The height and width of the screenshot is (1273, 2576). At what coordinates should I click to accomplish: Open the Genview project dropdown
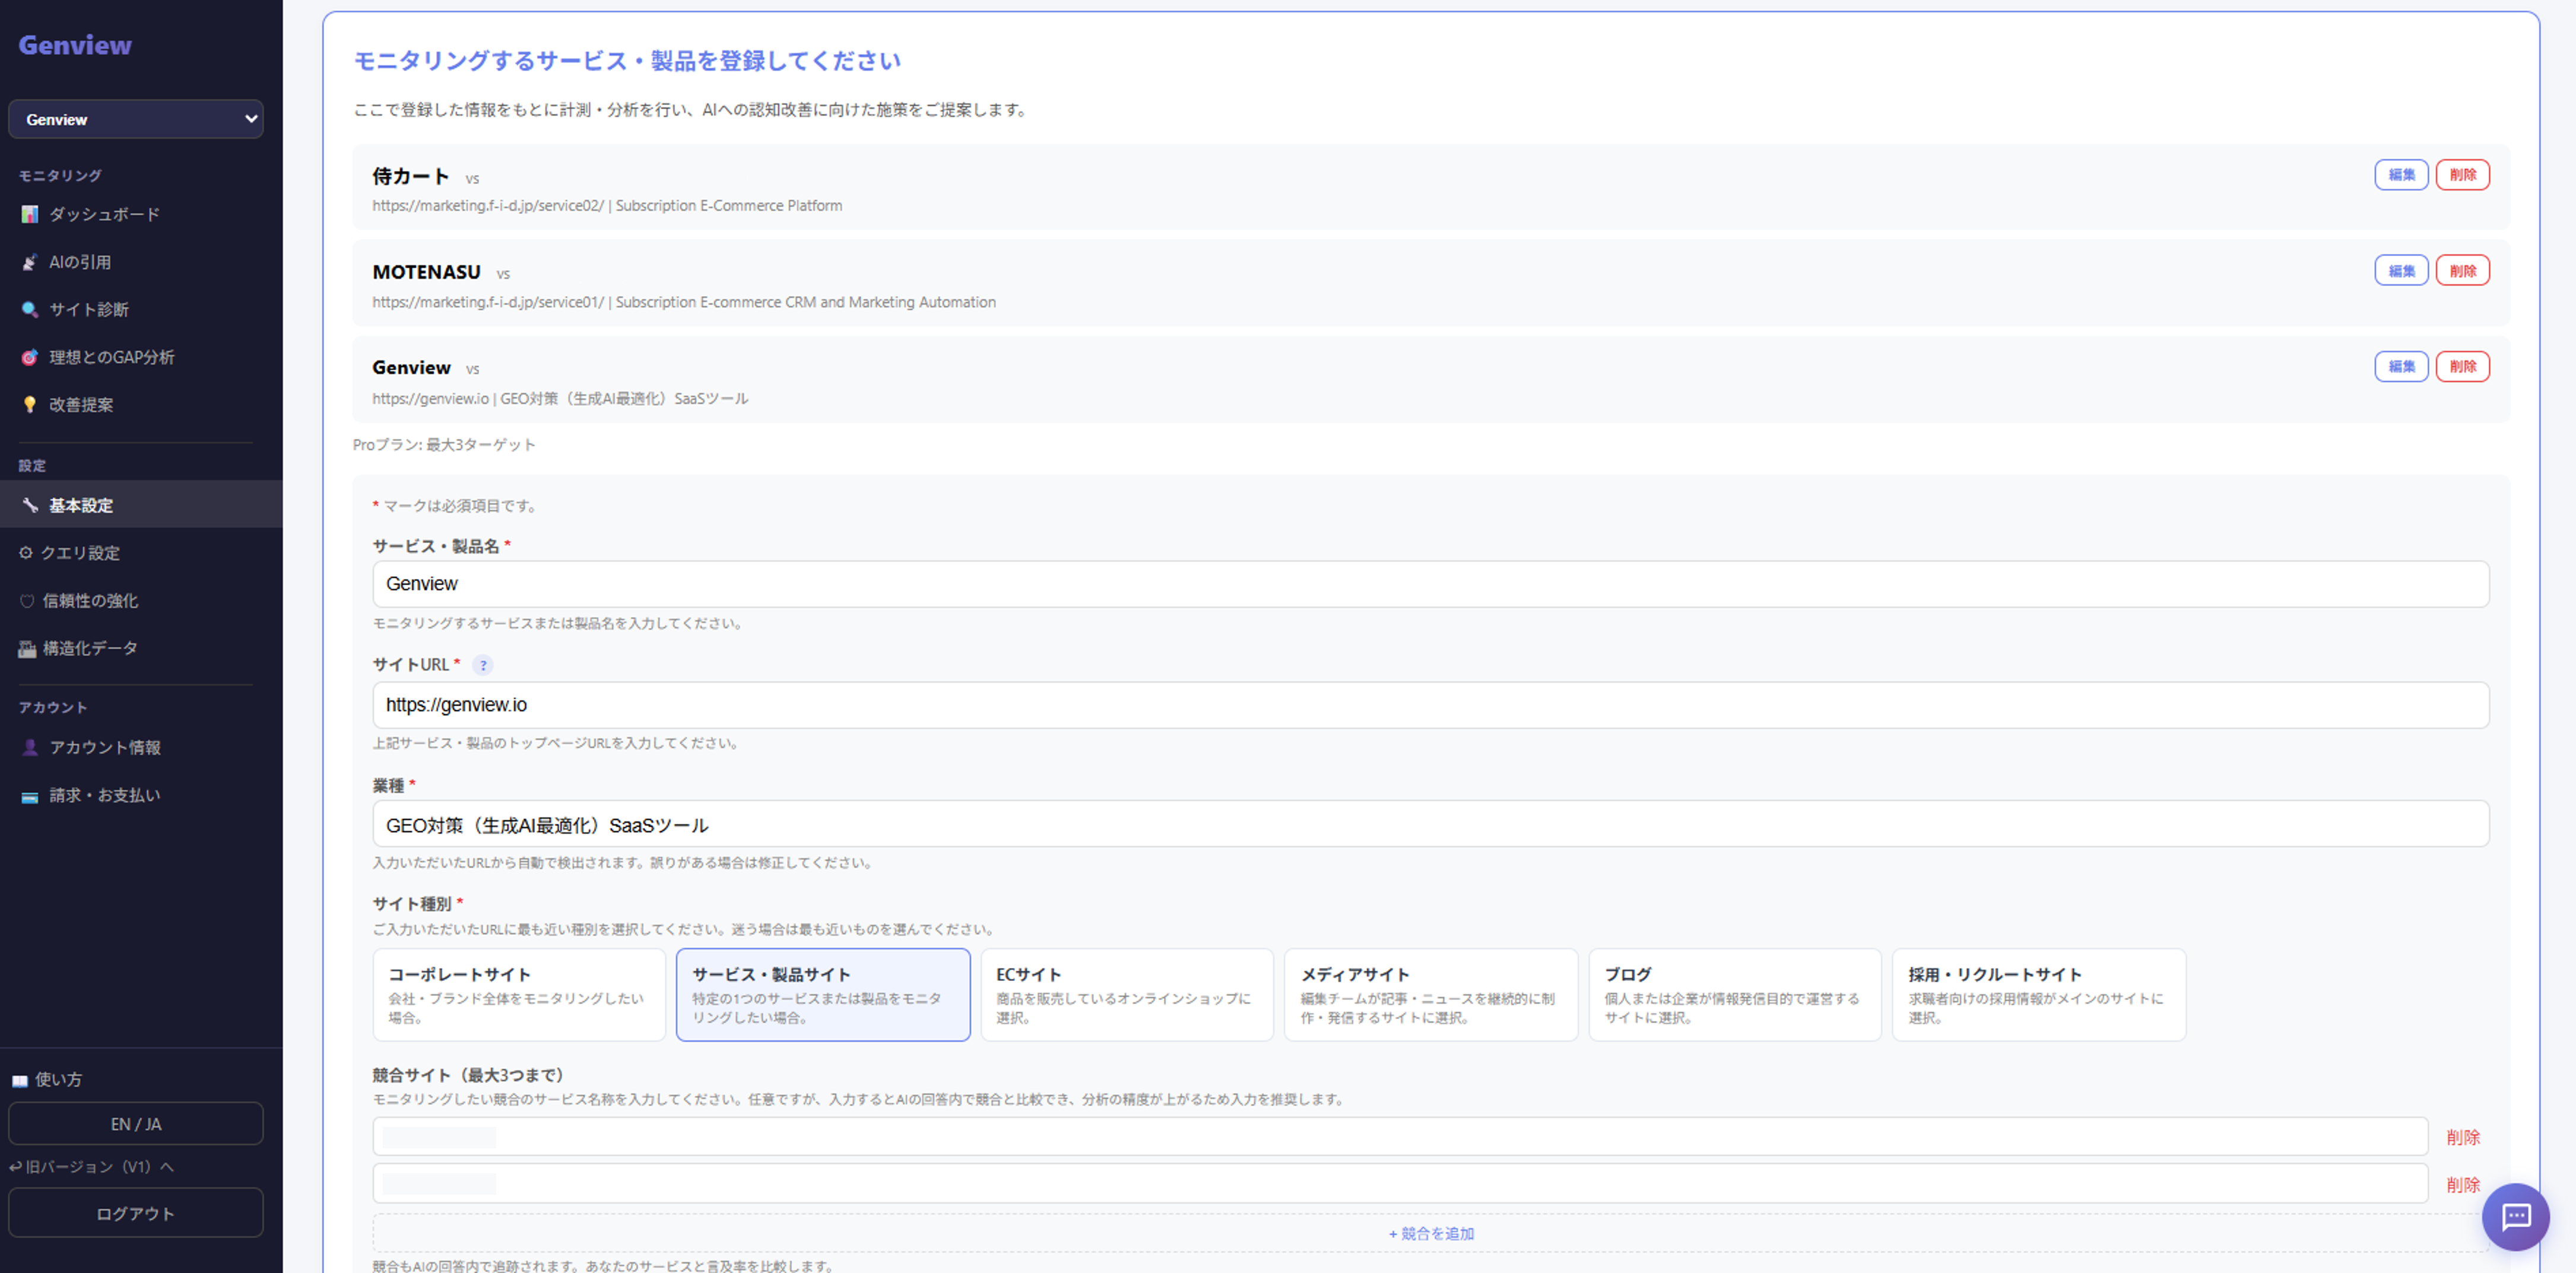click(136, 119)
